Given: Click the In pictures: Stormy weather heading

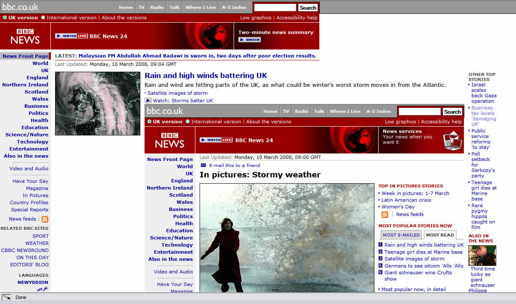Looking at the screenshot, I should click(260, 175).
